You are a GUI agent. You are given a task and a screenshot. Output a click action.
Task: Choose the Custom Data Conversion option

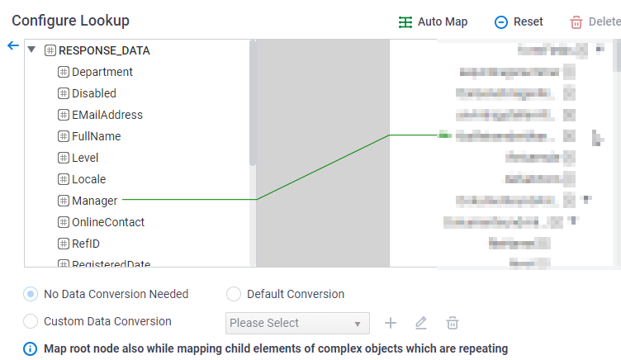click(31, 321)
